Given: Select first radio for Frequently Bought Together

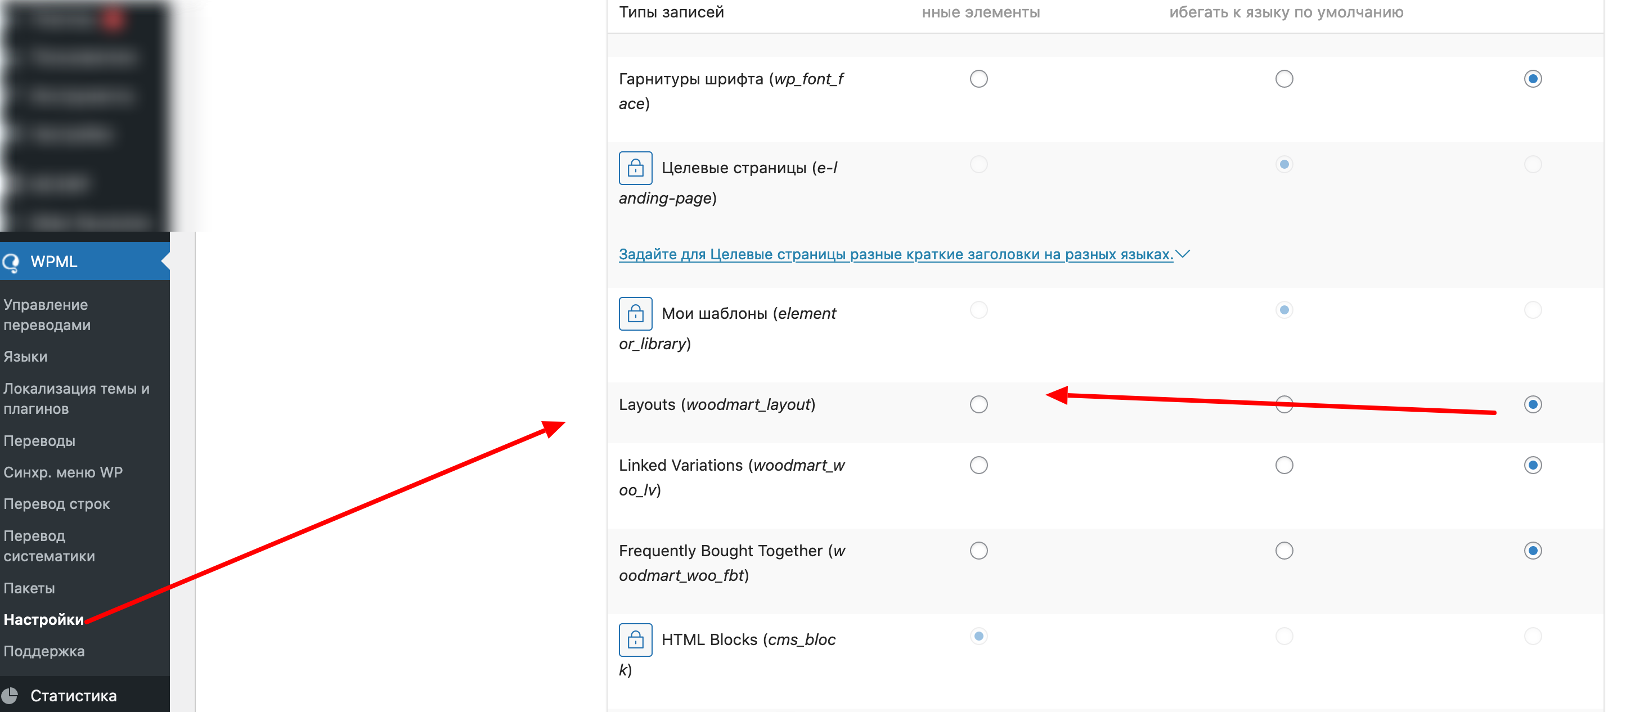Looking at the screenshot, I should click(978, 551).
